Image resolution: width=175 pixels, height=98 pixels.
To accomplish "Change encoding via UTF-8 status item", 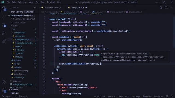I will (120, 96).
